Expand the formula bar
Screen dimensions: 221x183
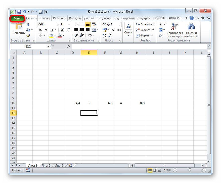click(x=209, y=46)
